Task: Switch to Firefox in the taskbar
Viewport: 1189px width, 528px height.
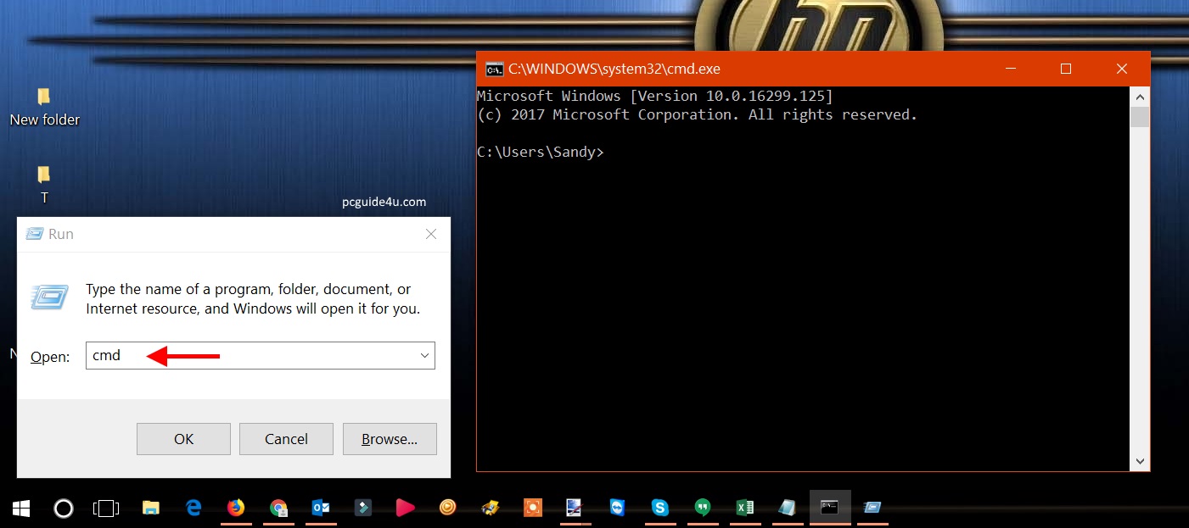Action: tap(236, 508)
